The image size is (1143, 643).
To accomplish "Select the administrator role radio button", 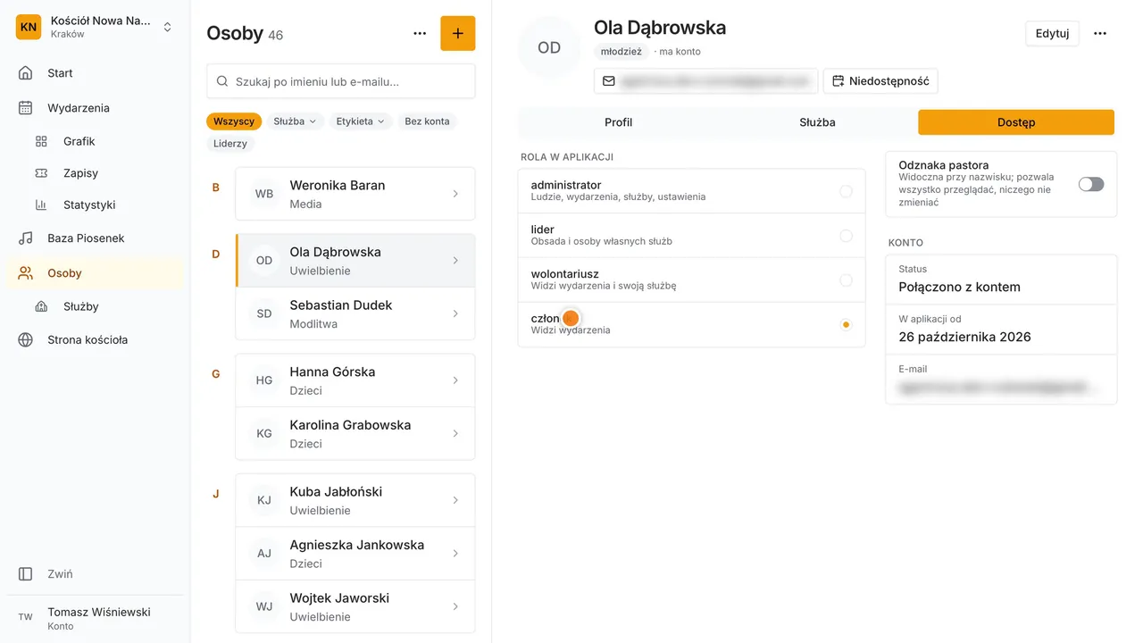I will (x=846, y=191).
